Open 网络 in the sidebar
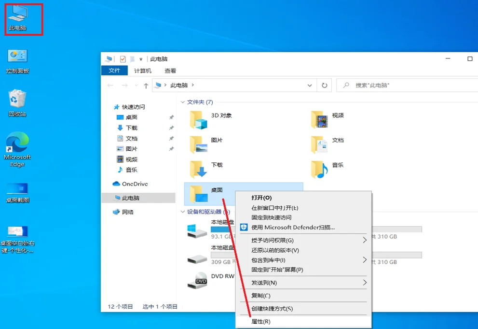The height and width of the screenshot is (329, 478). (127, 211)
